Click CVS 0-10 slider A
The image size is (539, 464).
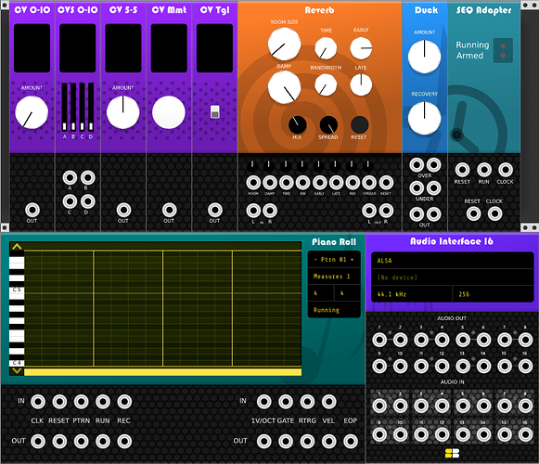pyautogui.click(x=64, y=107)
